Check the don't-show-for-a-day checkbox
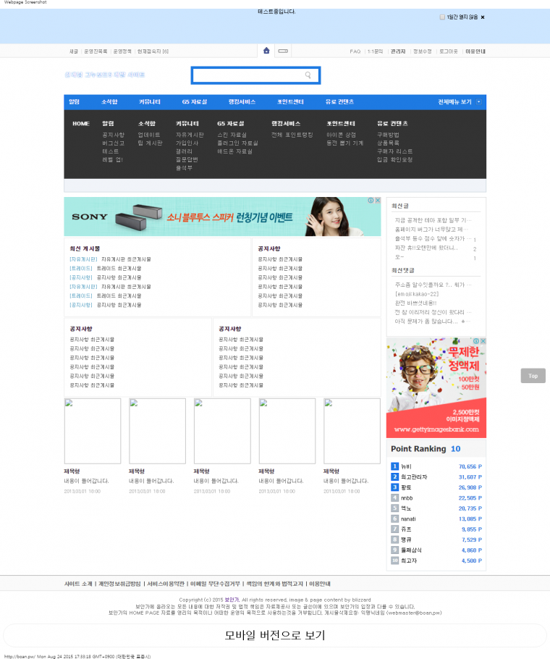Viewport: 550px width, 659px height. pyautogui.click(x=442, y=17)
